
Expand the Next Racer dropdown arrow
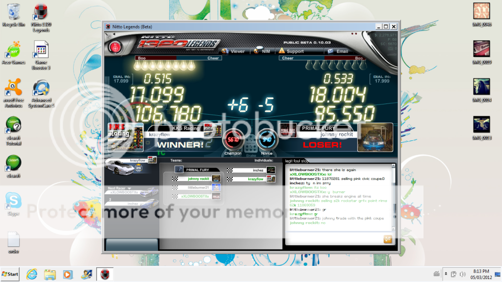click(x=130, y=188)
